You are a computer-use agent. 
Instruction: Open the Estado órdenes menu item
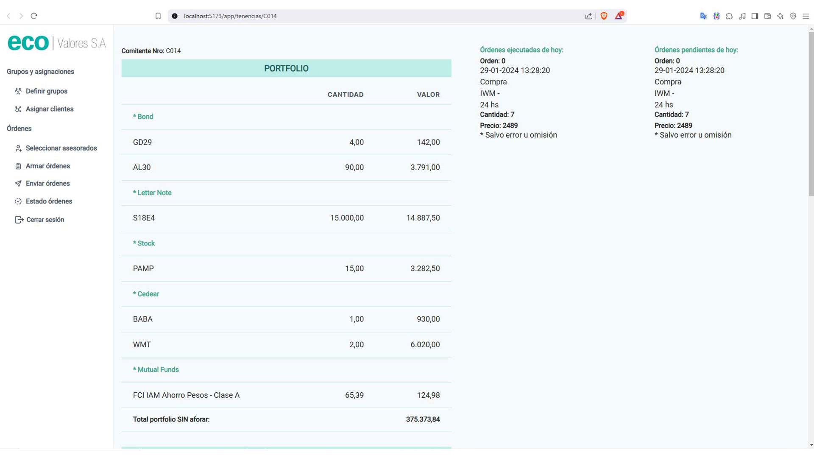(49, 201)
